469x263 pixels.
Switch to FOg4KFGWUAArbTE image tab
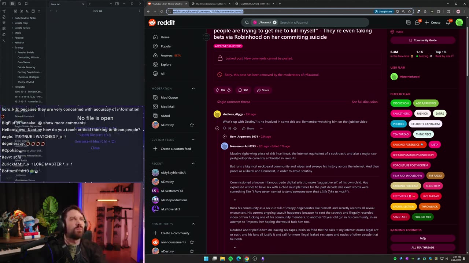pyautogui.click(x=255, y=4)
